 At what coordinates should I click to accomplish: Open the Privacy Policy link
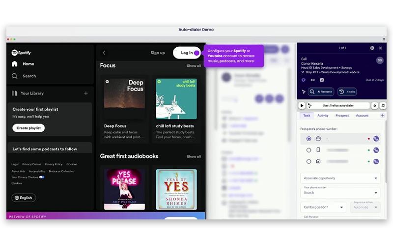click(54, 164)
